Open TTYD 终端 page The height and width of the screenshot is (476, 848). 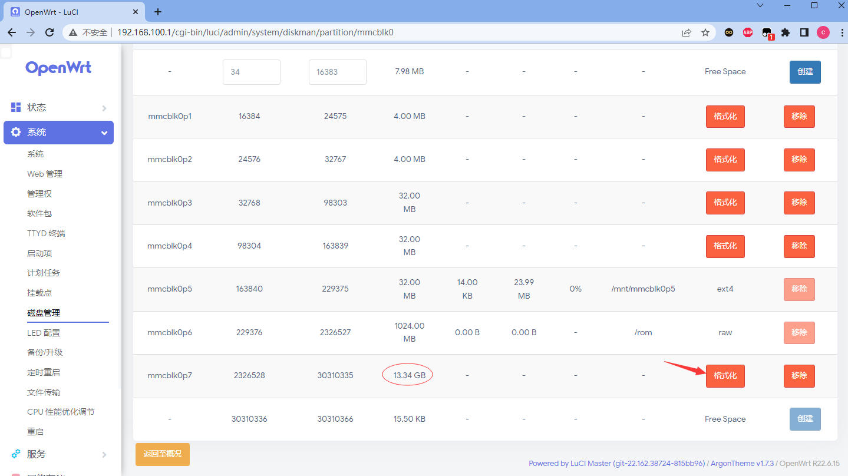46,233
